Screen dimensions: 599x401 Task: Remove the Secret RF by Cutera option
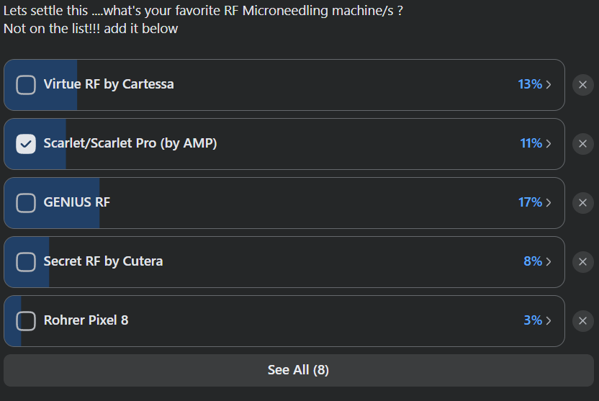pos(582,262)
